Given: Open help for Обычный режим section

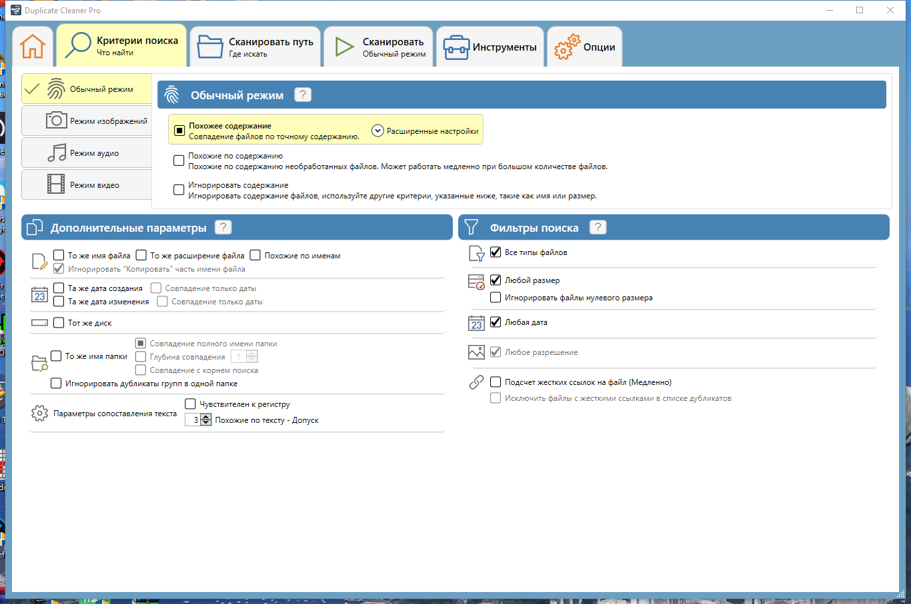Looking at the screenshot, I should point(303,95).
